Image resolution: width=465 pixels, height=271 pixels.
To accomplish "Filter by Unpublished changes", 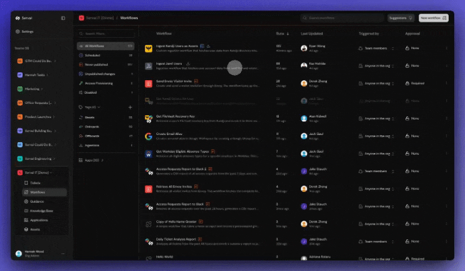I will pyautogui.click(x=106, y=74).
